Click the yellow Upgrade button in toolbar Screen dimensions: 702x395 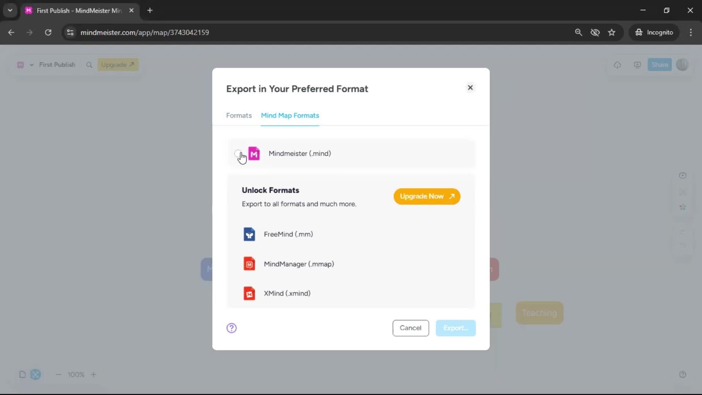(118, 65)
